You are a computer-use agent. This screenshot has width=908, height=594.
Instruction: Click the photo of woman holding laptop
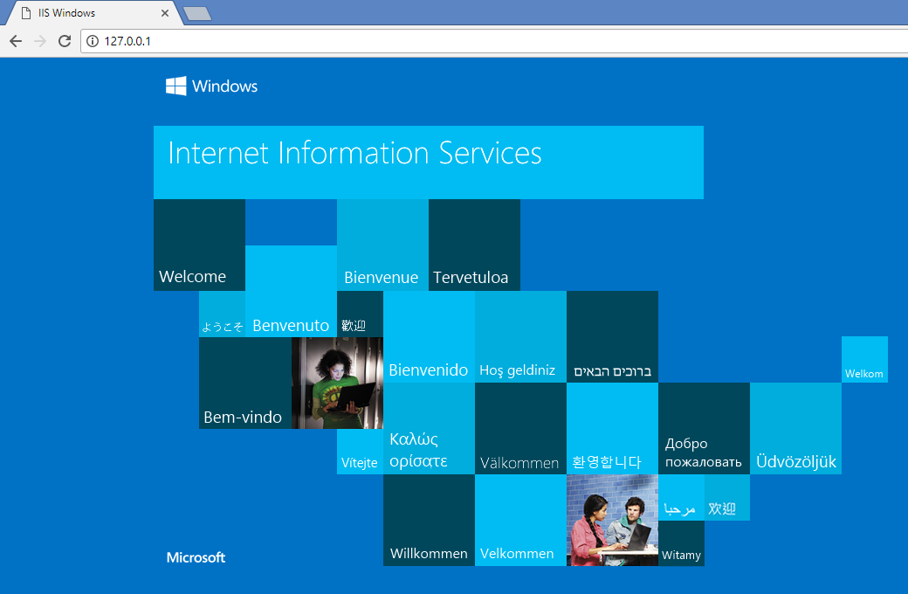point(337,383)
